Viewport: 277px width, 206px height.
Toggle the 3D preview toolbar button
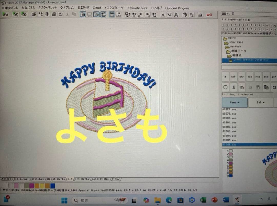coord(96,15)
